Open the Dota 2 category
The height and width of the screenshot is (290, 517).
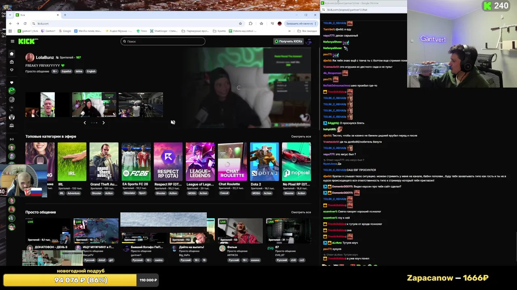265,162
